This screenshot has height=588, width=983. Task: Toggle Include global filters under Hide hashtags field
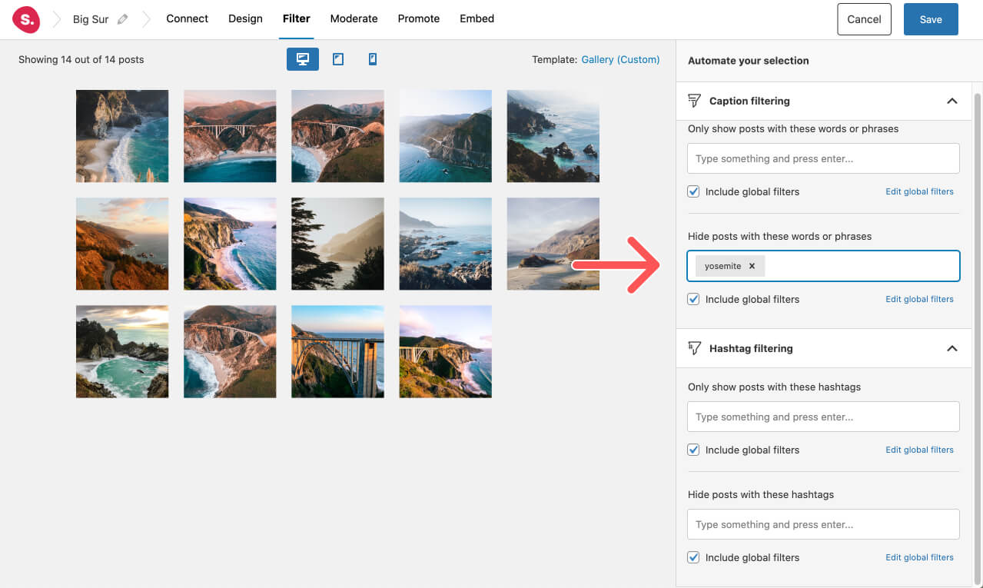point(693,557)
